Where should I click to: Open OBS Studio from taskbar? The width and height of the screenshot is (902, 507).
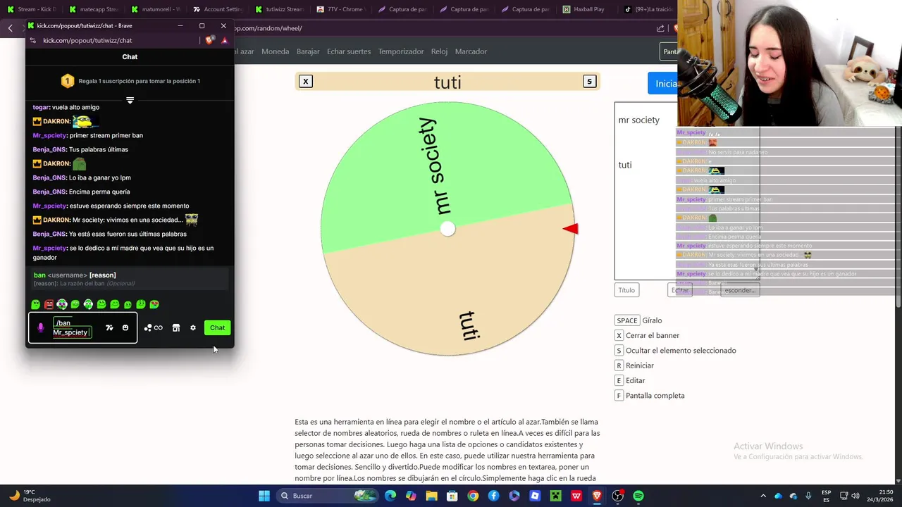click(x=617, y=496)
